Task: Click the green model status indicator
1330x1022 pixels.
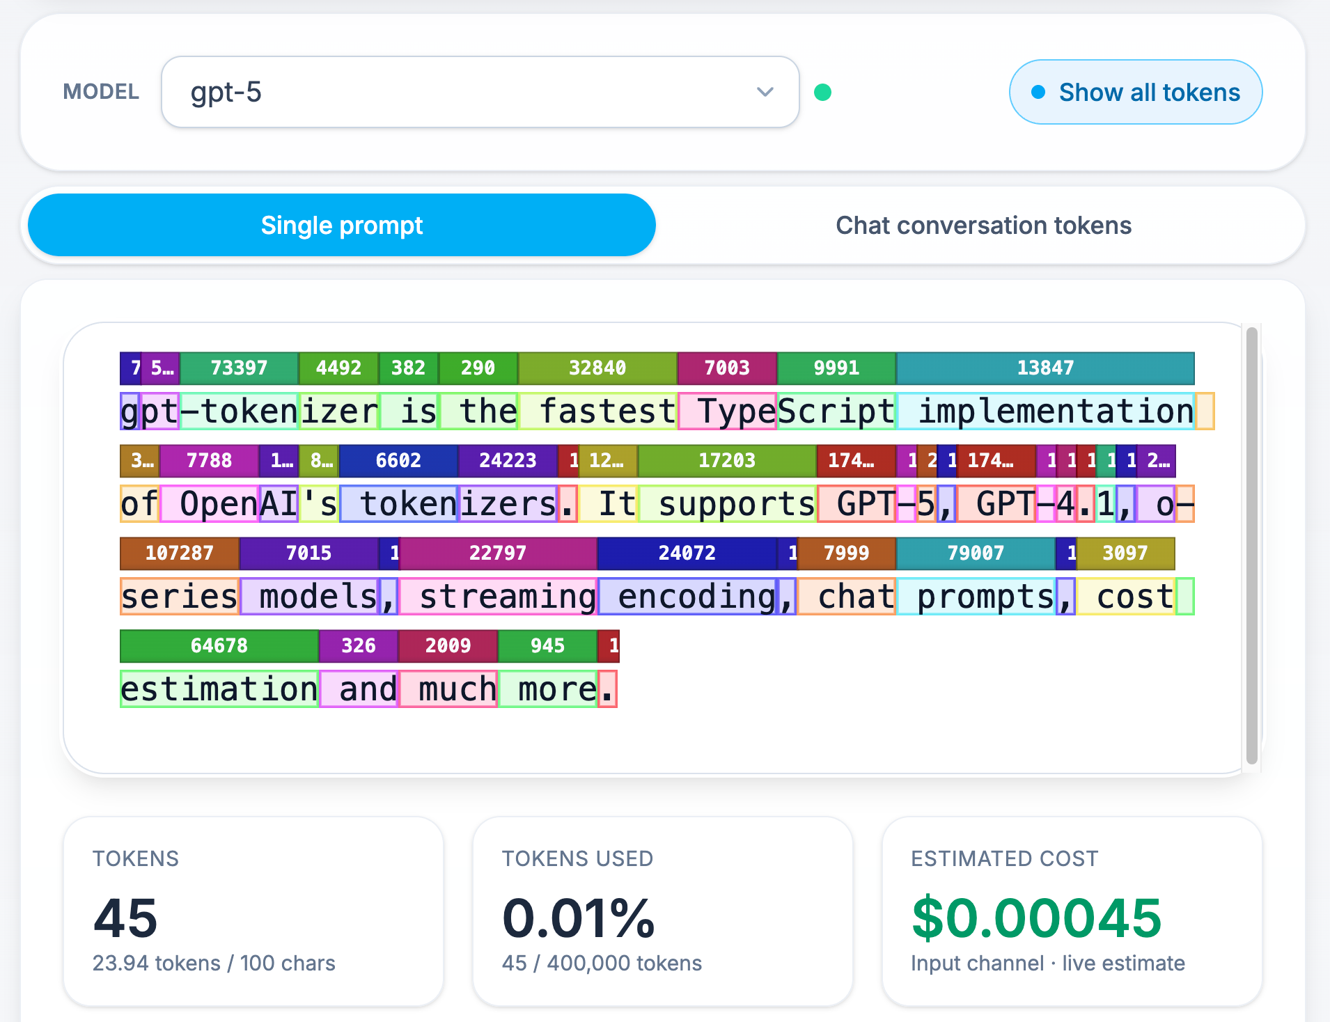Action: click(823, 91)
